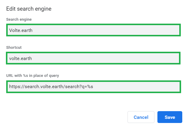Screen dimensions: 187x128
Task: Focus the Search engine name field
Action: point(93,30)
